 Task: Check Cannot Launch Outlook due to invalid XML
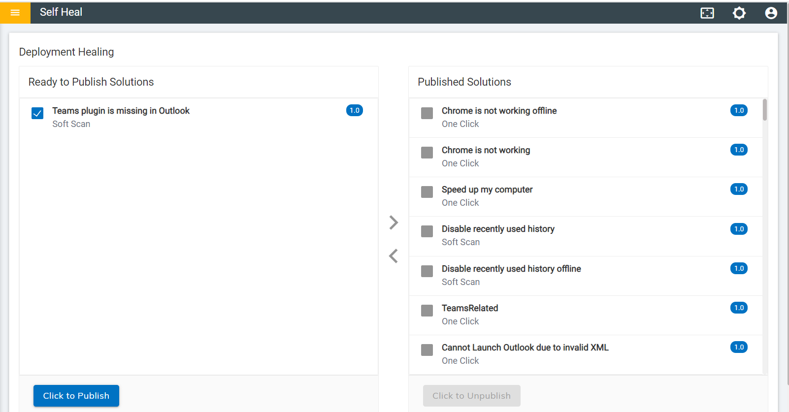pyautogui.click(x=427, y=350)
